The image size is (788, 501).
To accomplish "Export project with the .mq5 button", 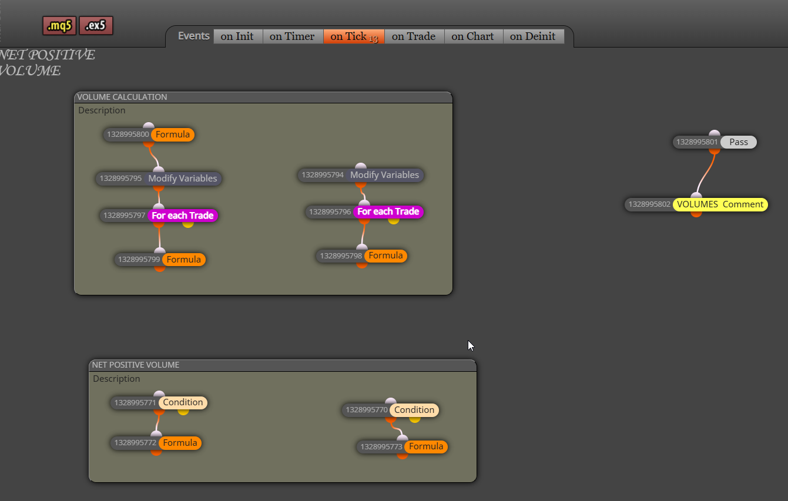I will 59,26.
